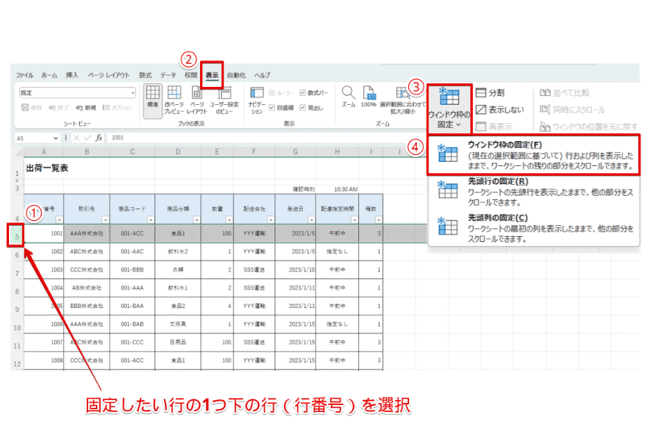Click the formula bar showing 1001
This screenshot has width=655, height=446.
click(267, 137)
